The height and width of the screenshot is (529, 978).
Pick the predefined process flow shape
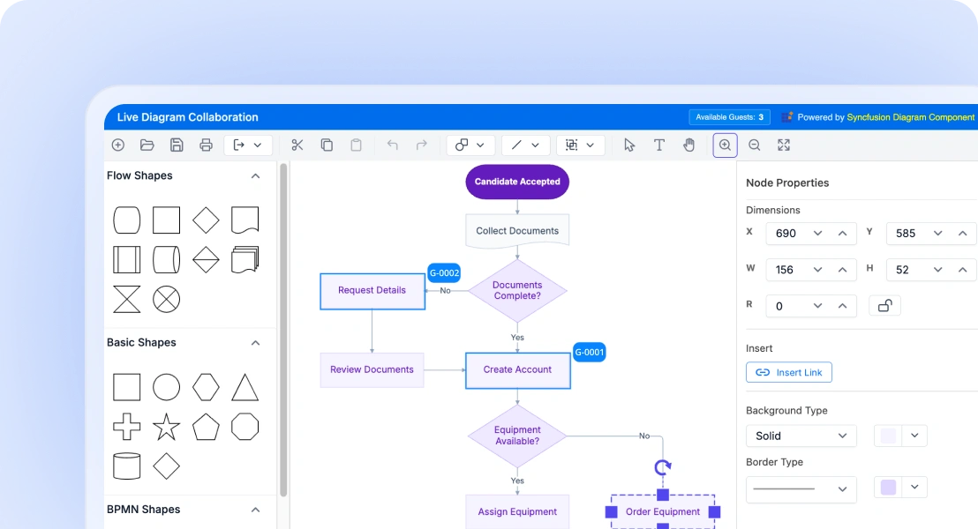(x=126, y=260)
